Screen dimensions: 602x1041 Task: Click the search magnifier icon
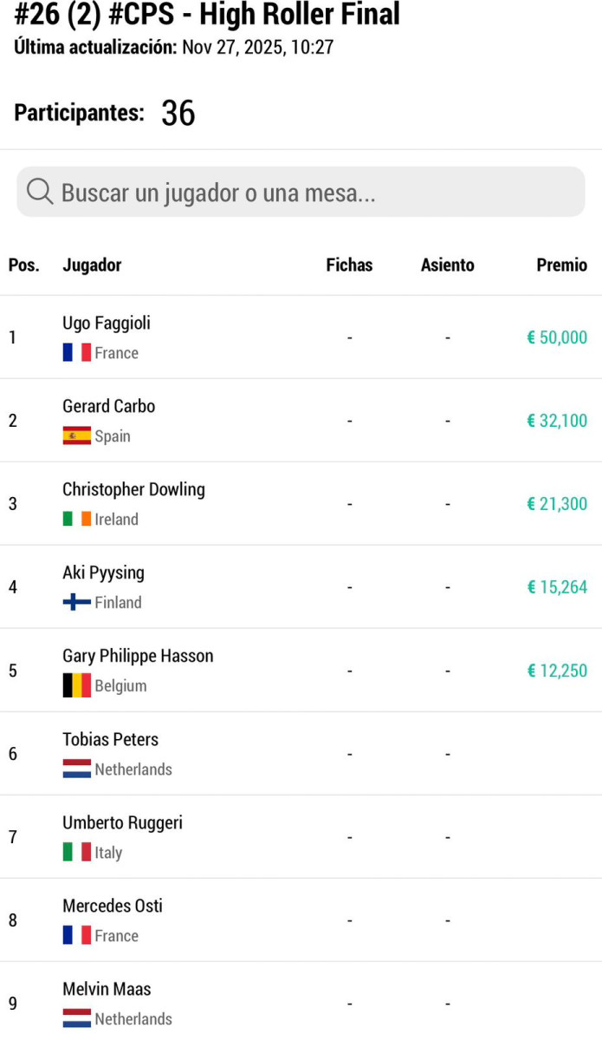[40, 192]
